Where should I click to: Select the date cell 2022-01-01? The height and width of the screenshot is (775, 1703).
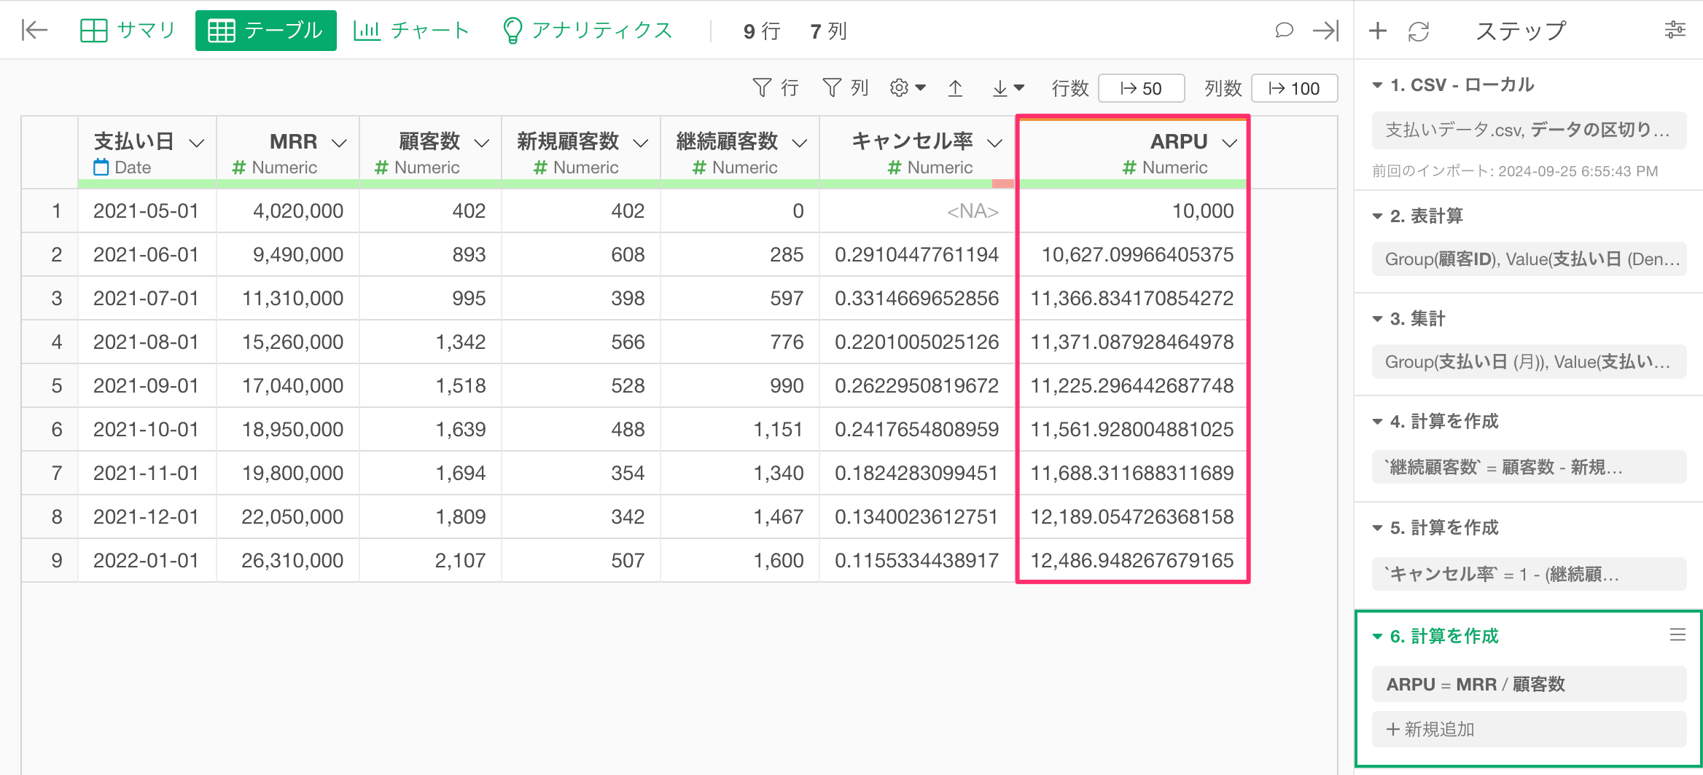[x=147, y=561]
